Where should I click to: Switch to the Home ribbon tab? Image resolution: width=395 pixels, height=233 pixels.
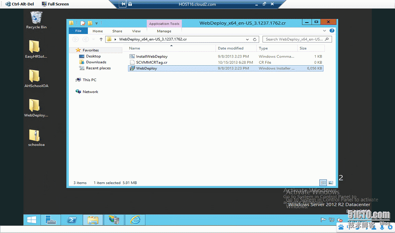tap(97, 31)
